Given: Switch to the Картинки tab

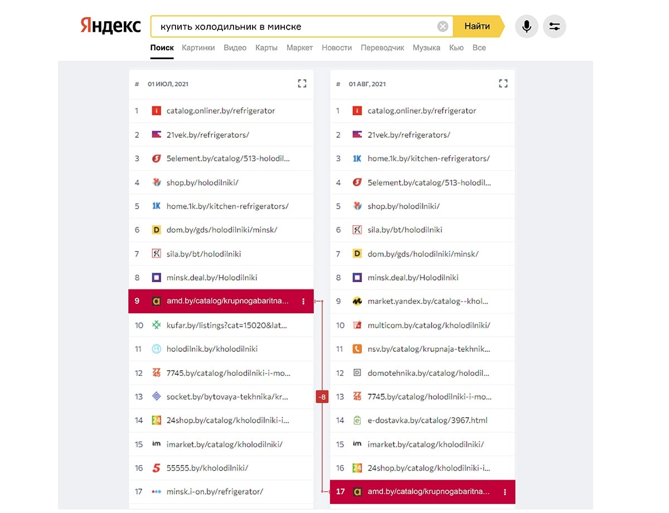Looking at the screenshot, I should [x=198, y=48].
